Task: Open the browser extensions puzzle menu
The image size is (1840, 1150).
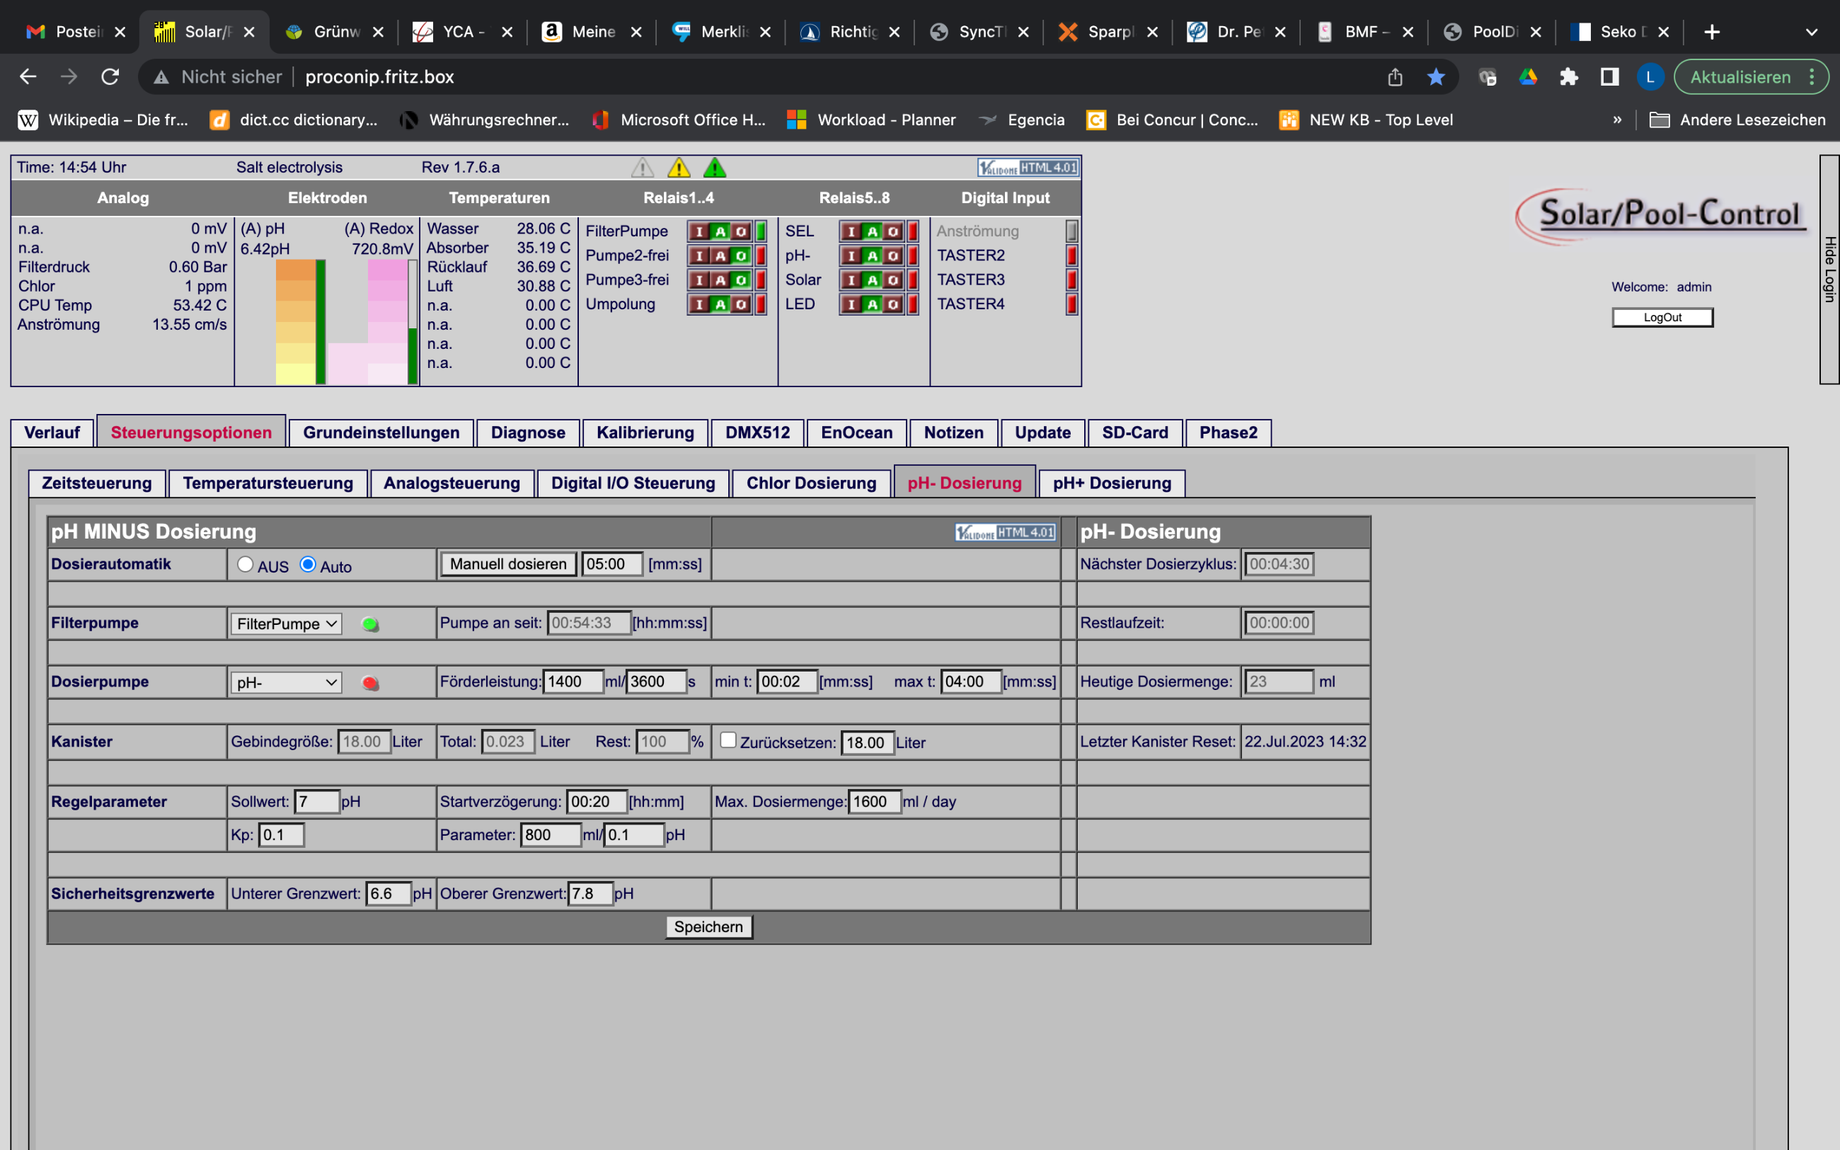Action: (1568, 77)
